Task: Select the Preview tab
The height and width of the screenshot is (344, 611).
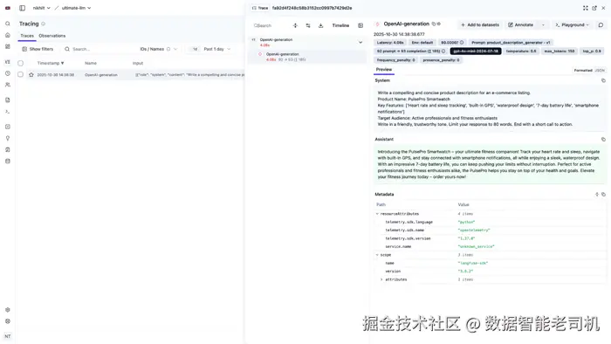Action: [x=384, y=69]
